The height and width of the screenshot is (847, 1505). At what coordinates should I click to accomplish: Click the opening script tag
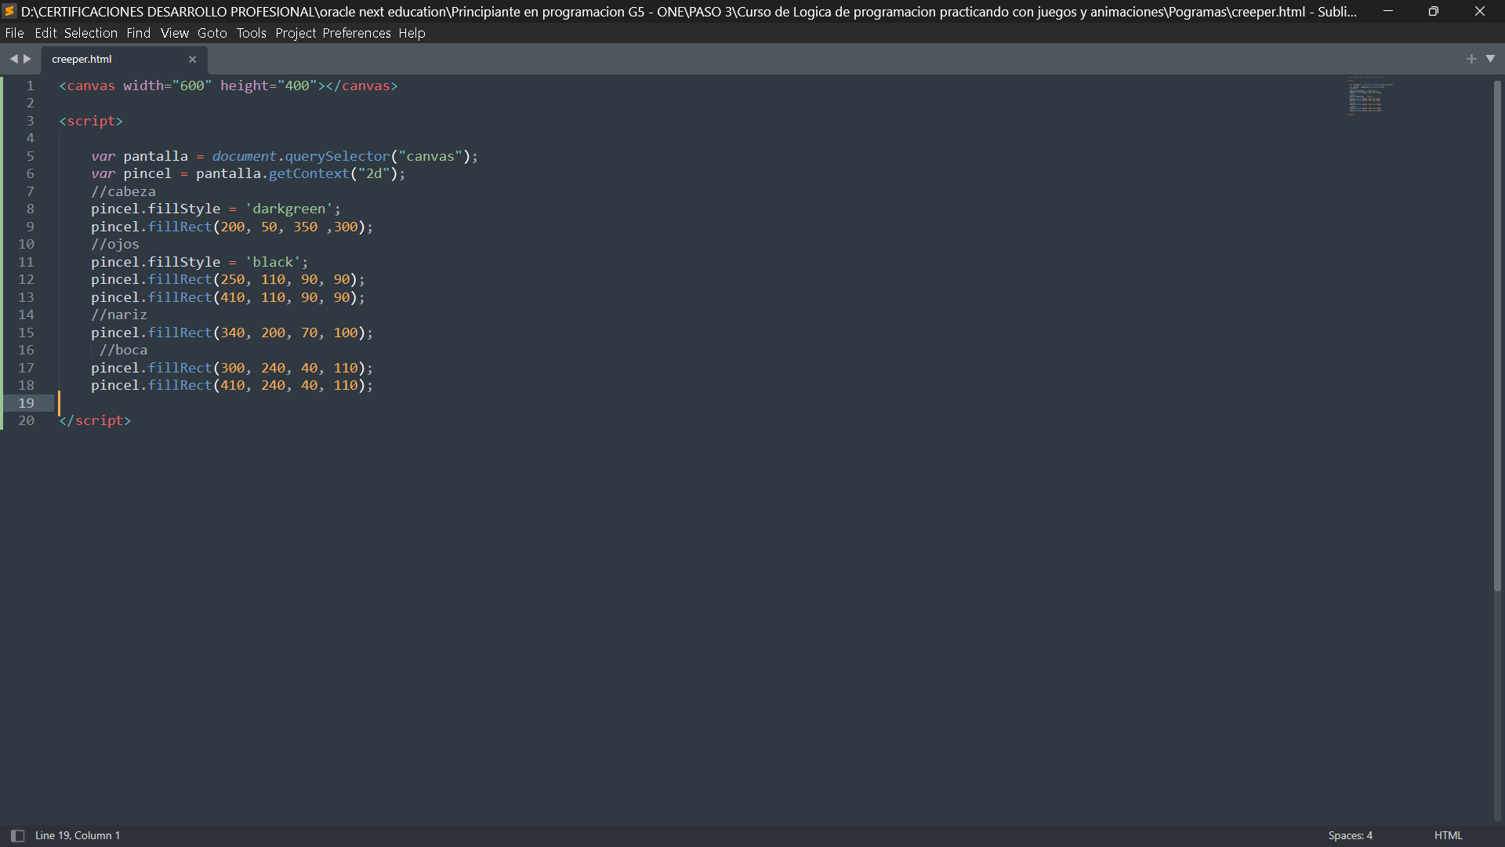pos(91,121)
